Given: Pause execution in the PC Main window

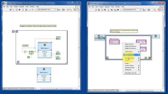Looking at the screenshot, I should pos(19,10).
